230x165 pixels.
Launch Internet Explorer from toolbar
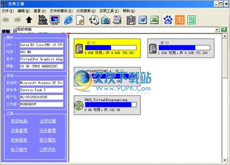point(69,20)
